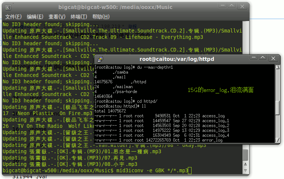Click the './httpd' du output line
The height and width of the screenshot is (179, 284).
pyautogui.click(x=120, y=82)
